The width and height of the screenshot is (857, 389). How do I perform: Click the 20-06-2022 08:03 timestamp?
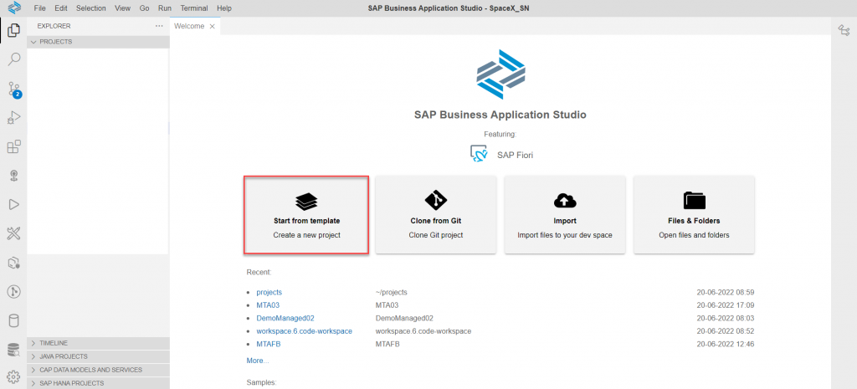[x=726, y=318]
